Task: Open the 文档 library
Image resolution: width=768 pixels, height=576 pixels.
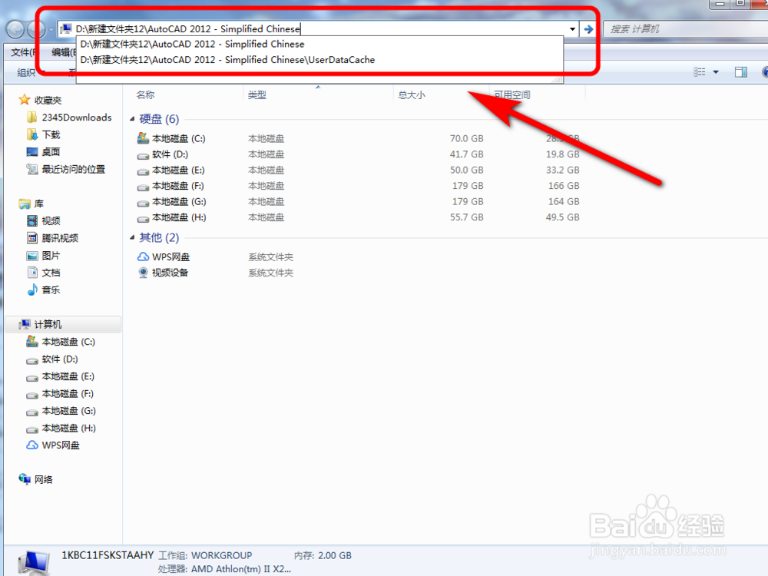Action: click(x=51, y=273)
